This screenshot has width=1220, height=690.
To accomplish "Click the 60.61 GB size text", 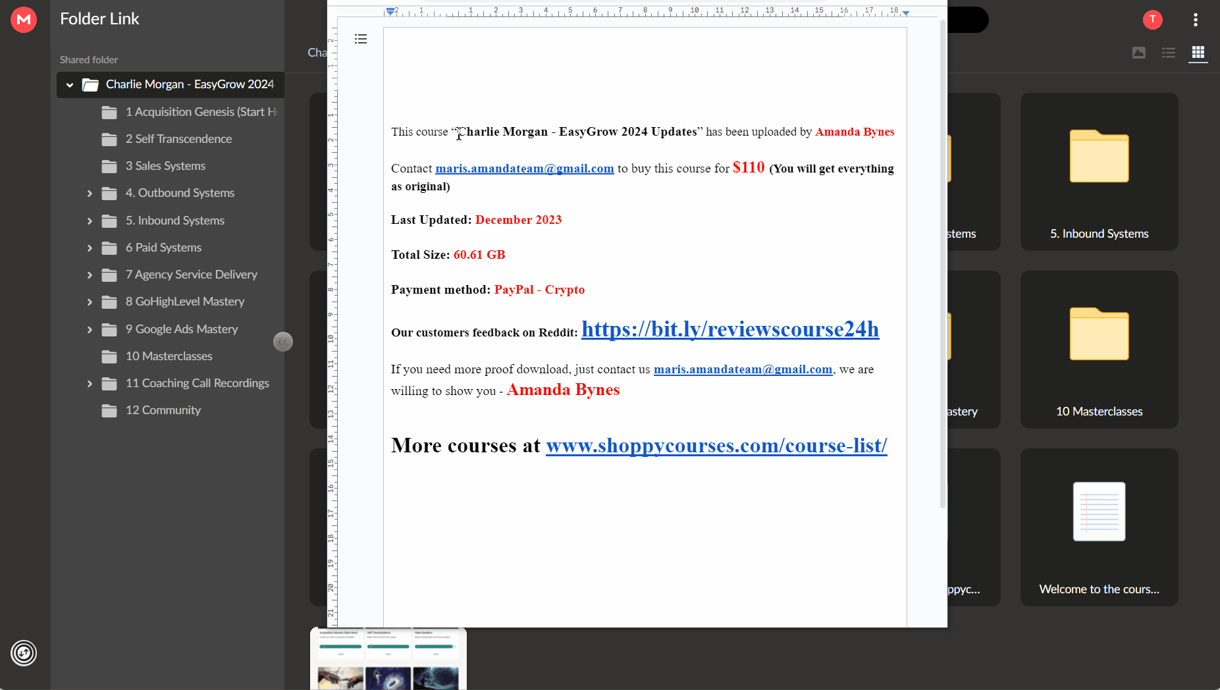I will 479,255.
